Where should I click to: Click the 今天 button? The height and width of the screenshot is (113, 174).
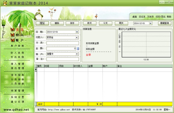(x=106, y=23)
